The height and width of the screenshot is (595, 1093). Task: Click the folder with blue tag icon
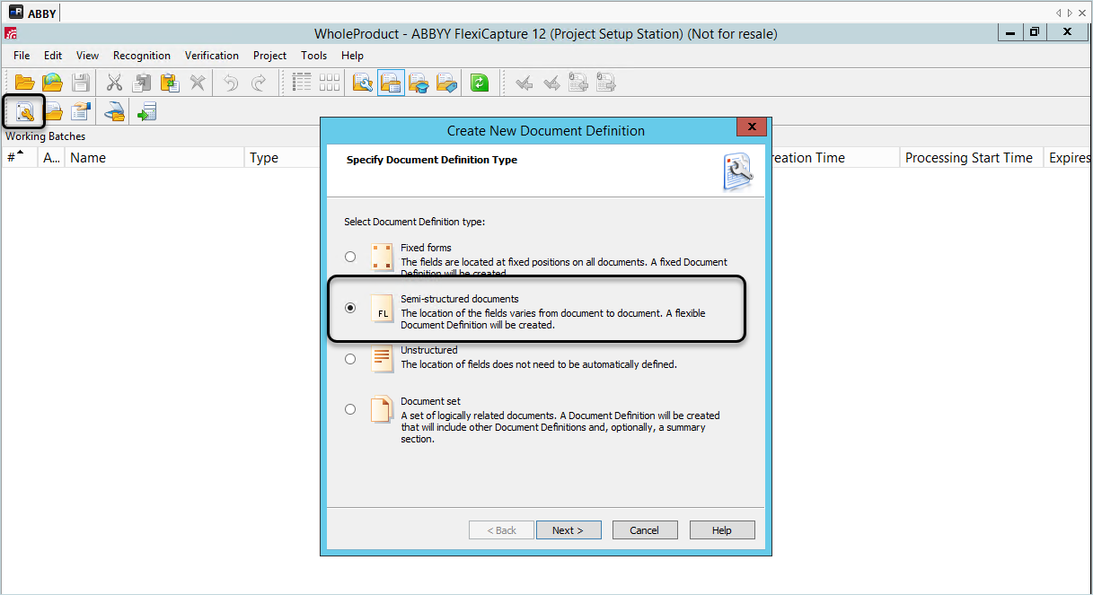point(446,83)
